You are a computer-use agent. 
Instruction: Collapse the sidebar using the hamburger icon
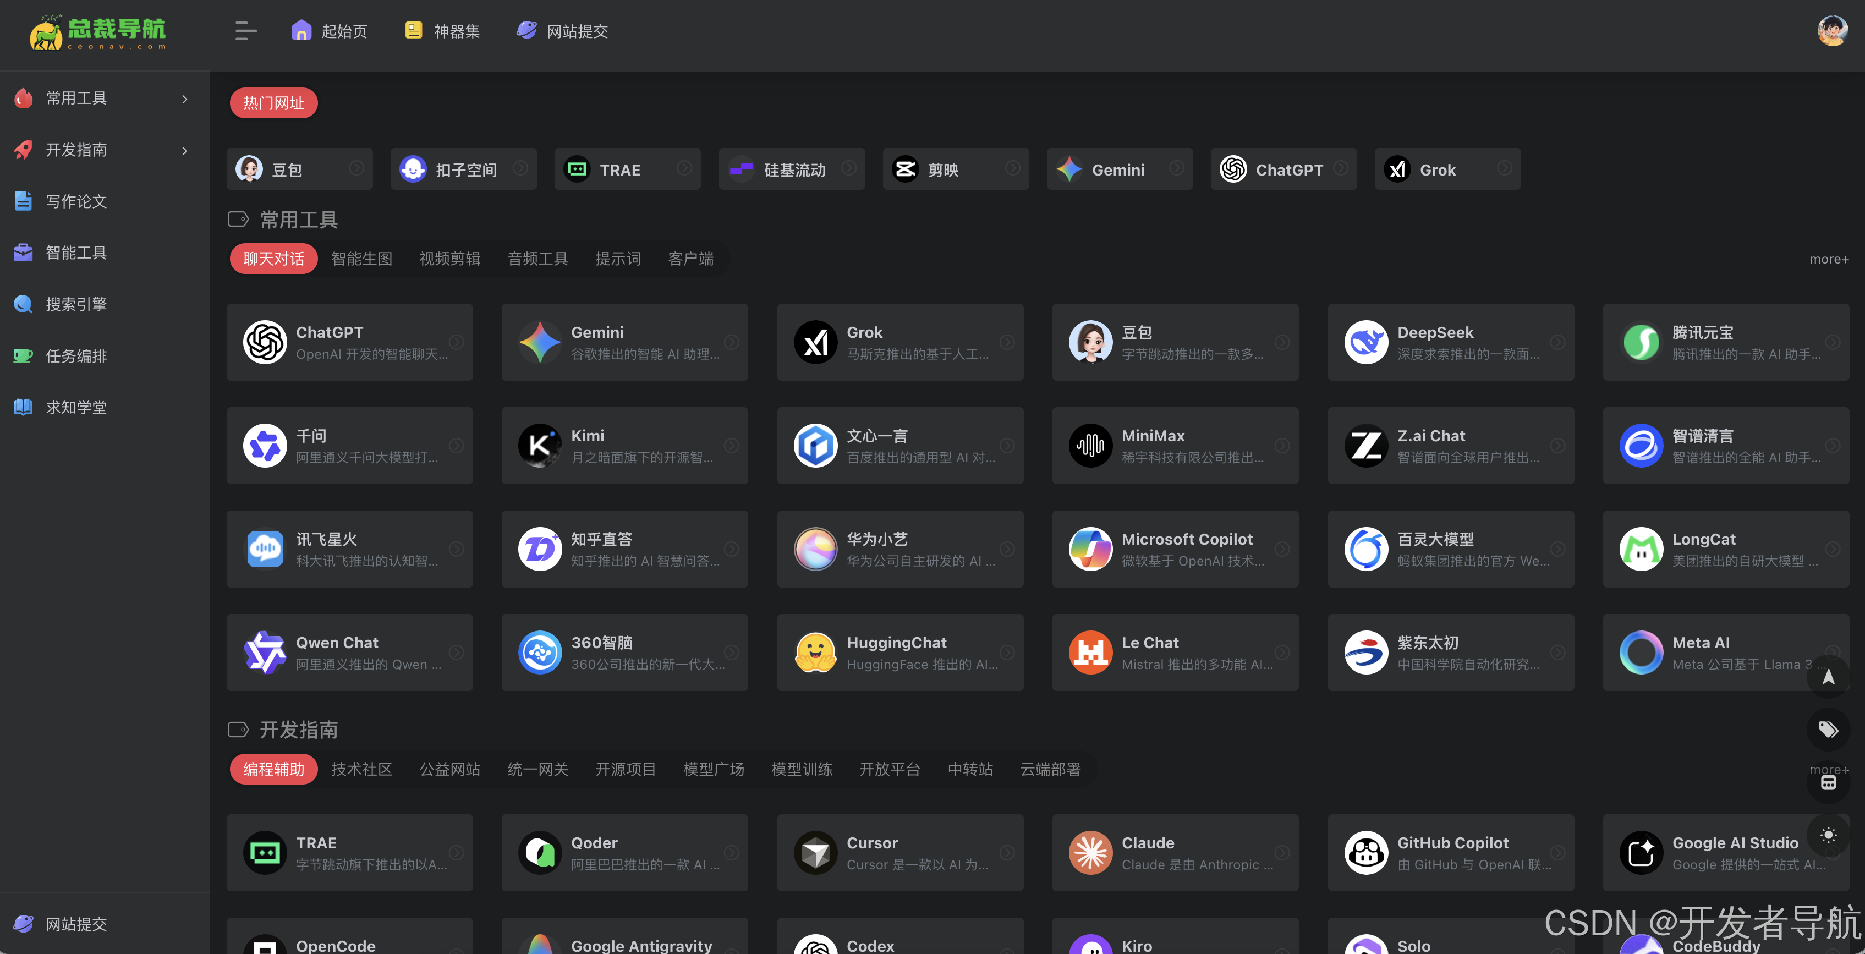click(245, 31)
